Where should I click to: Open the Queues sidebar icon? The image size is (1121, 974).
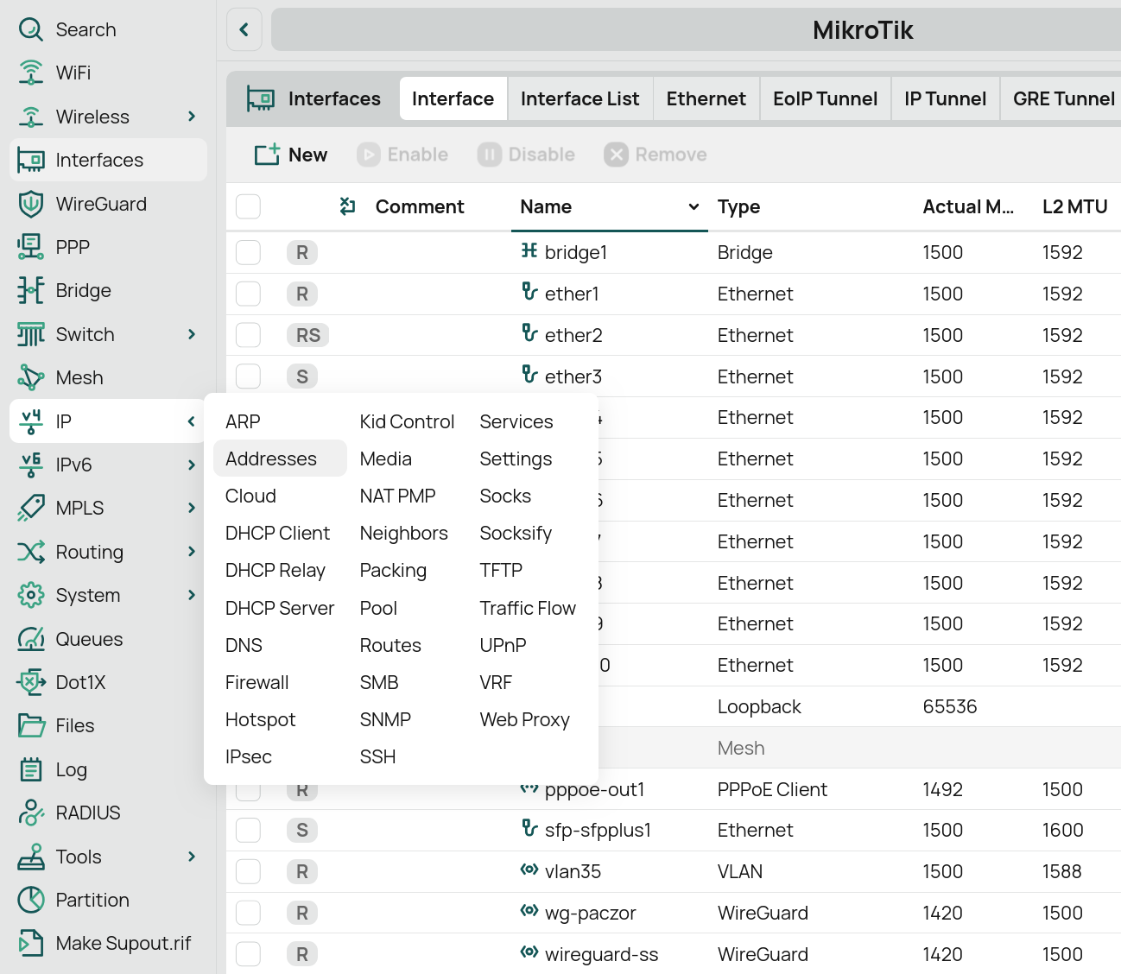click(31, 639)
